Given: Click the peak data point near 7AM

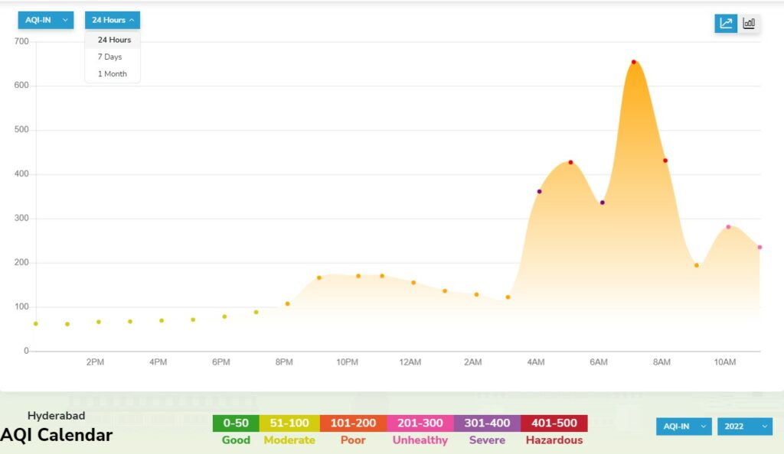Looking at the screenshot, I should point(633,63).
